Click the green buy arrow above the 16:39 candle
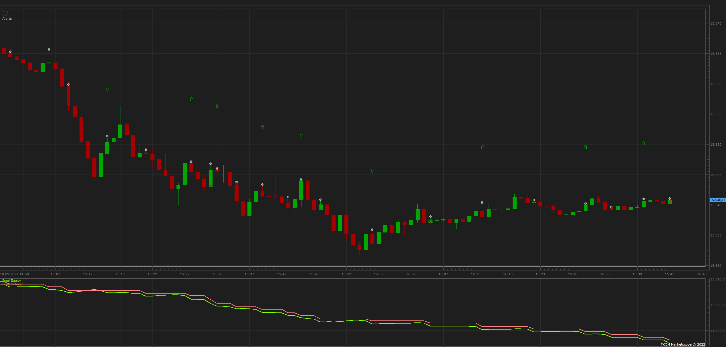 click(644, 143)
